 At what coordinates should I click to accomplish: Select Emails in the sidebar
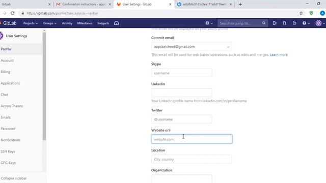pyautogui.click(x=21, y=117)
